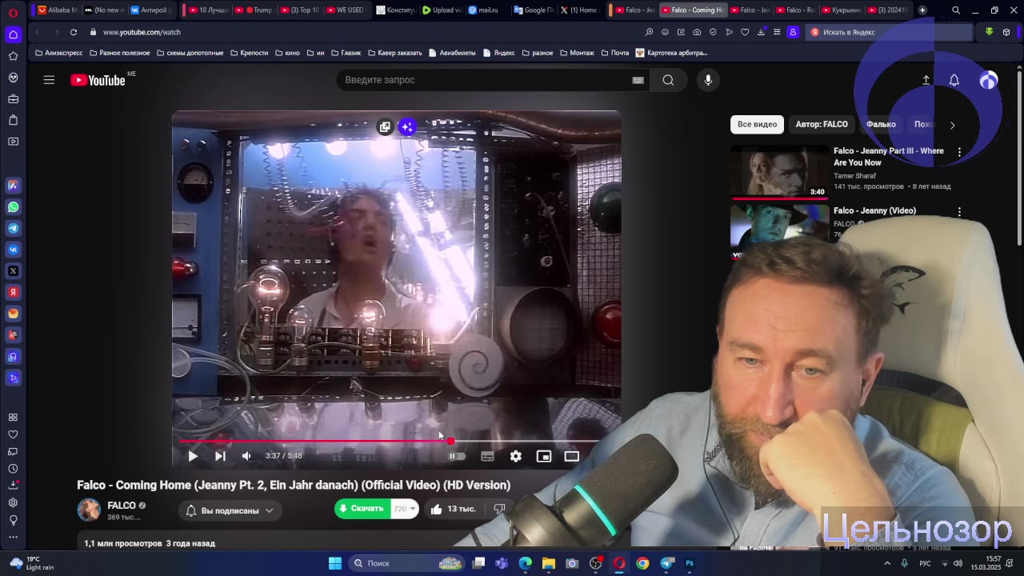The width and height of the screenshot is (1024, 576).
Task: Mute the video player volume
Action: tap(246, 456)
